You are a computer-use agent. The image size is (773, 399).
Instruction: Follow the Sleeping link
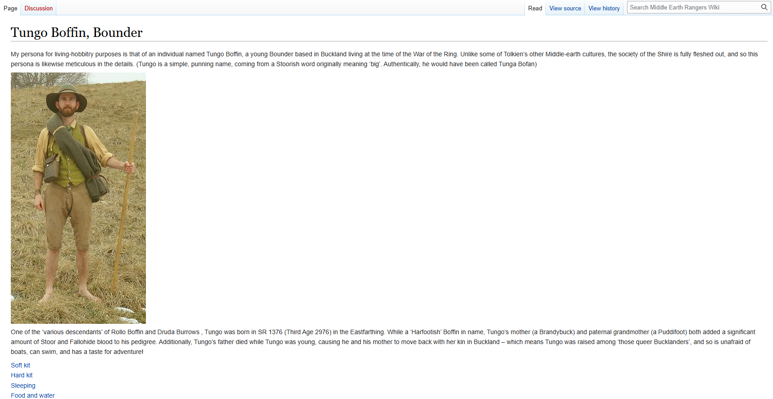tap(23, 385)
